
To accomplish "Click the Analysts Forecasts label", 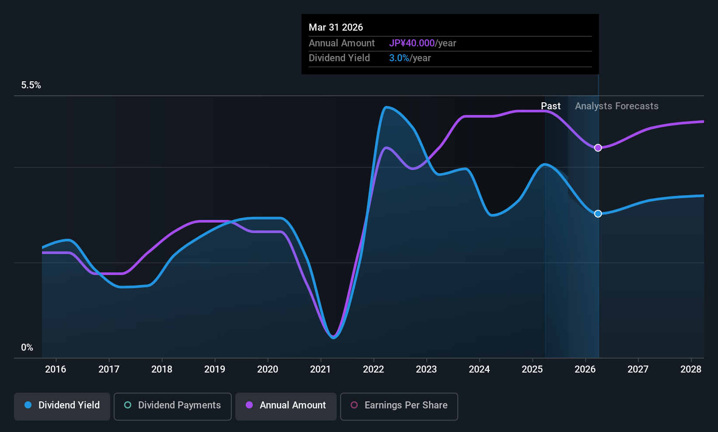I will pyautogui.click(x=617, y=106).
